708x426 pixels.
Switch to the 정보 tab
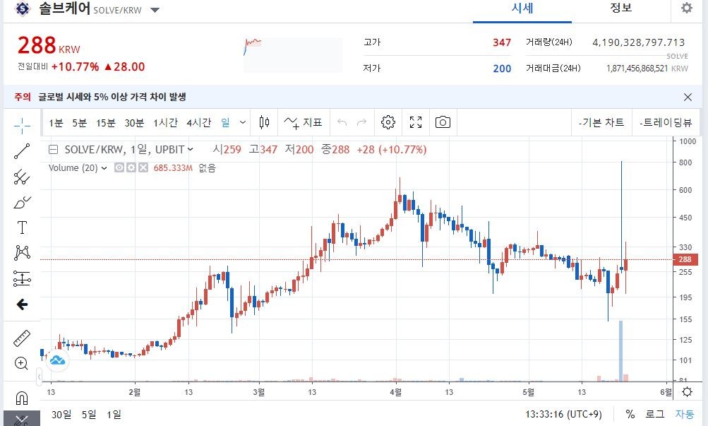click(621, 8)
